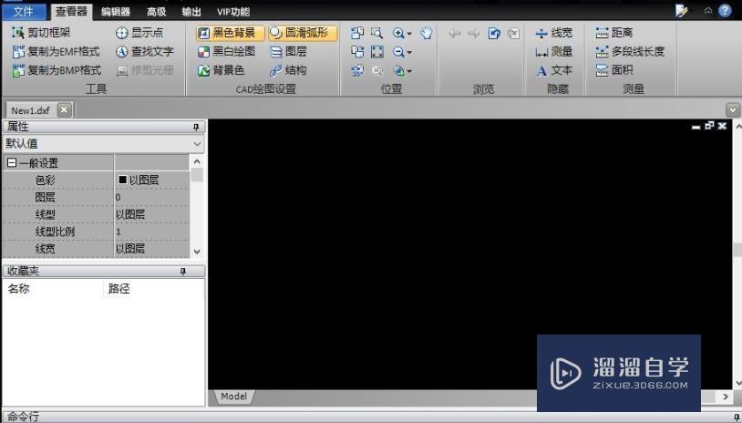Click the 线型比例 value 1

coord(152,232)
